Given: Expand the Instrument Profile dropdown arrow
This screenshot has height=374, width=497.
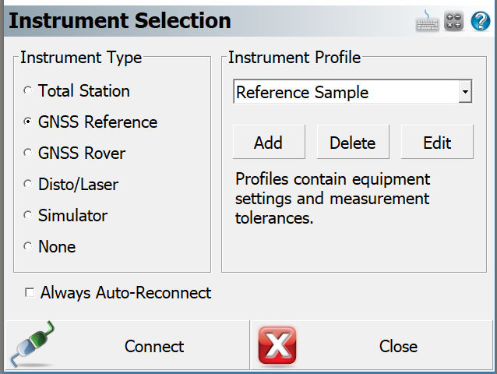Looking at the screenshot, I should [x=465, y=92].
